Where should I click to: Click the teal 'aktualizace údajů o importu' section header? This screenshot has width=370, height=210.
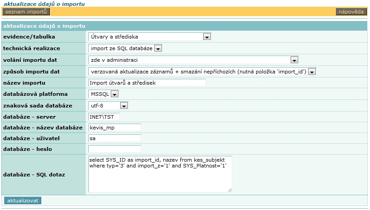point(184,26)
